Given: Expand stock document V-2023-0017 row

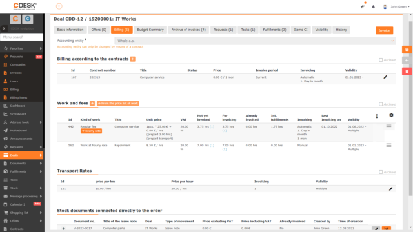Looking at the screenshot, I should [63, 229].
